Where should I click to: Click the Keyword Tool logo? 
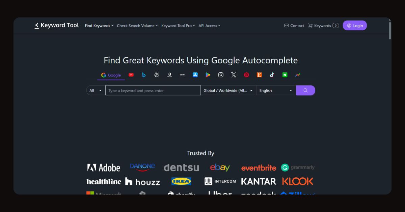pyautogui.click(x=57, y=25)
